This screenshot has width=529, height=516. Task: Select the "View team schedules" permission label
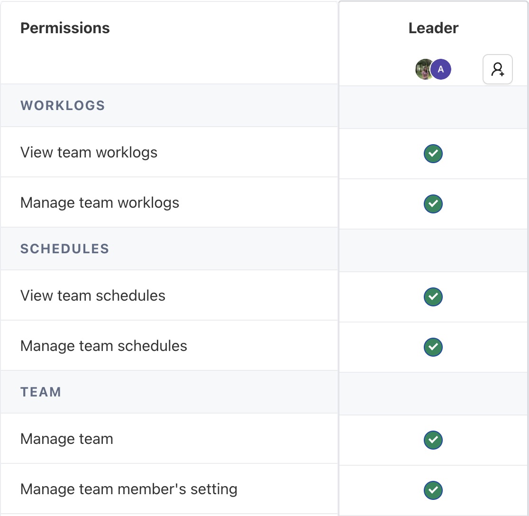[93, 296]
